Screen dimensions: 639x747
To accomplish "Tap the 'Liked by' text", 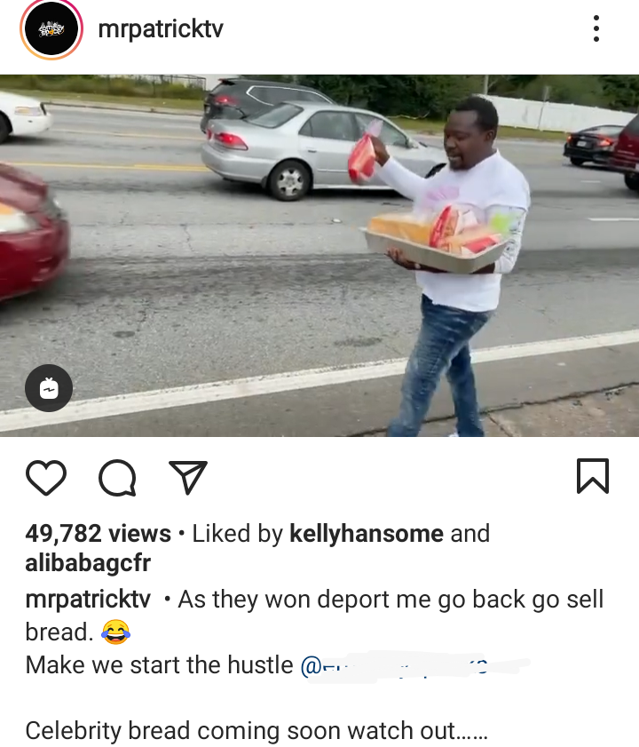I will (238, 533).
